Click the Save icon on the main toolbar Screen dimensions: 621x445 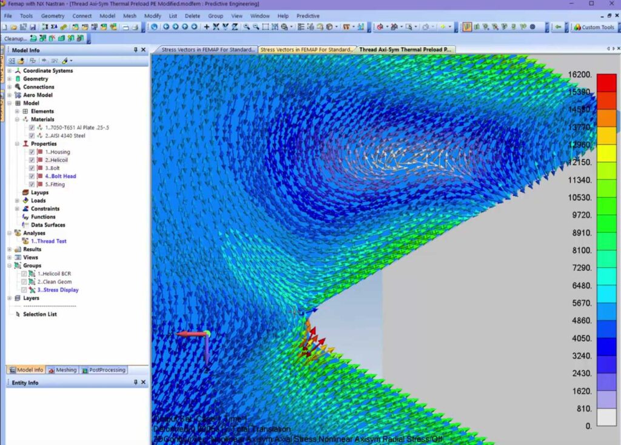point(32,27)
